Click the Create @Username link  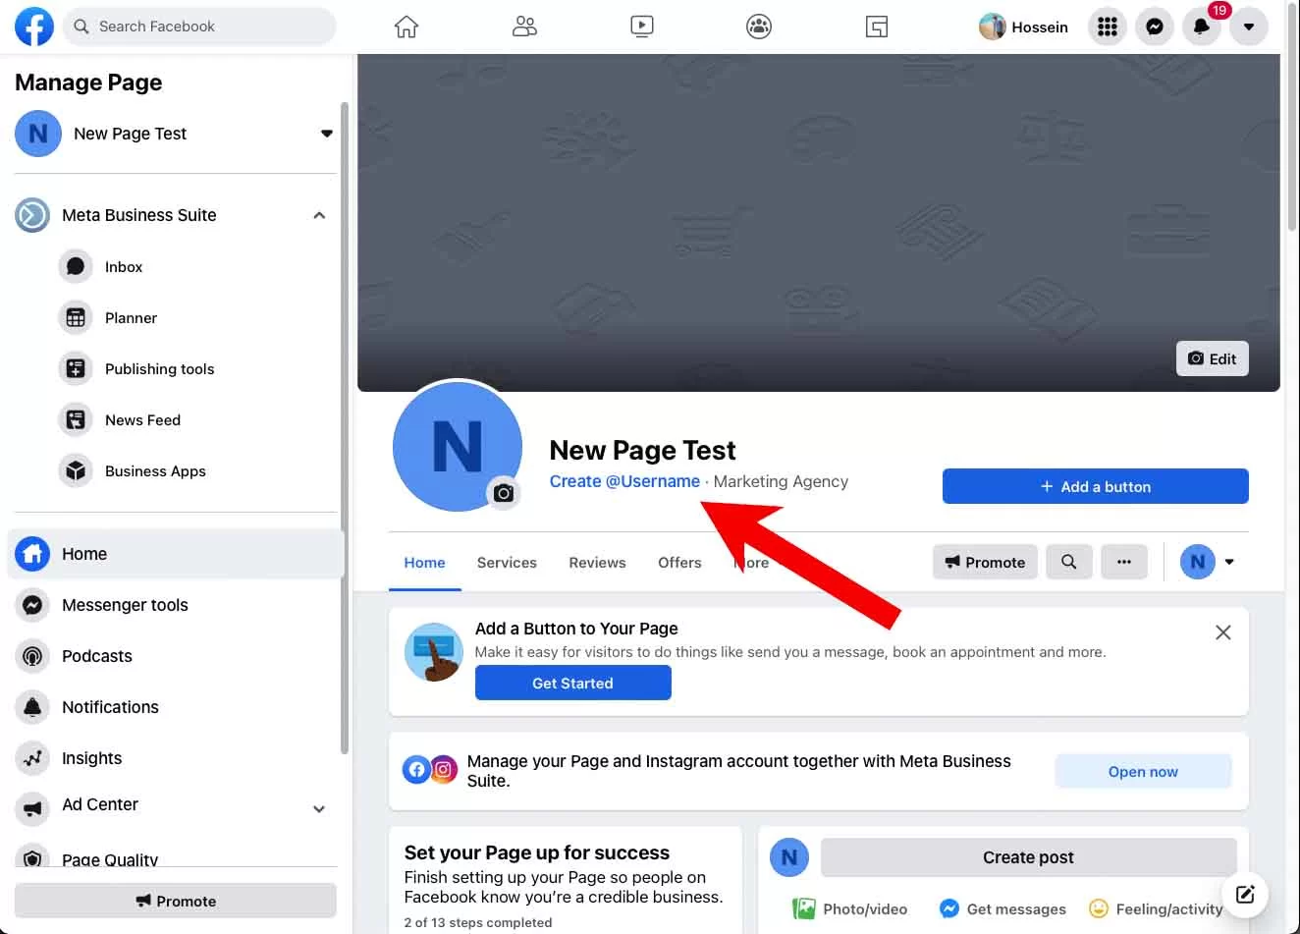[624, 481]
